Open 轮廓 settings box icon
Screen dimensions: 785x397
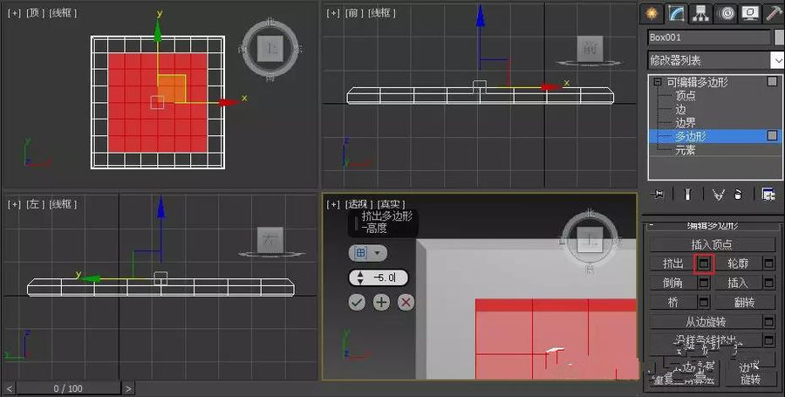point(769,264)
